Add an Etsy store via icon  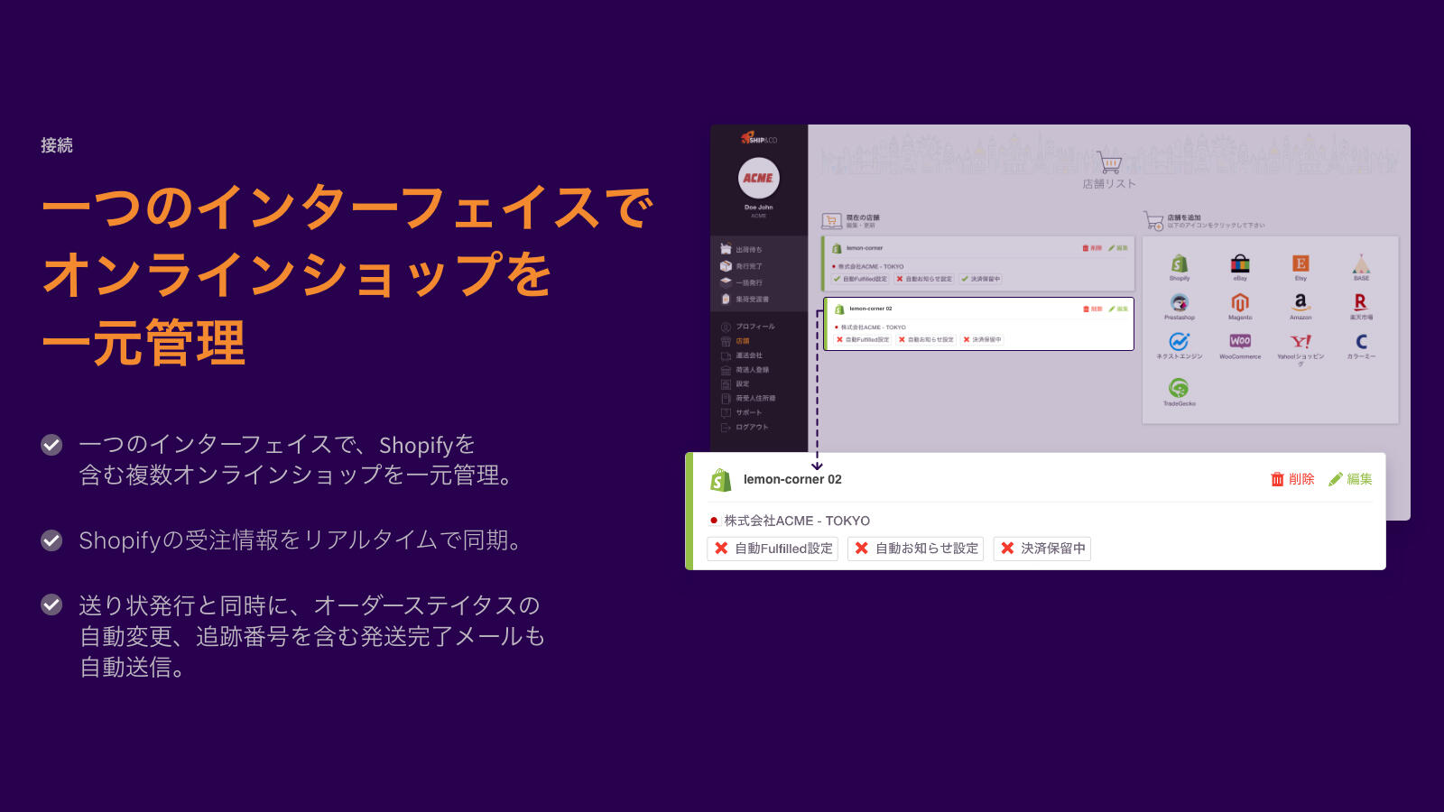point(1301,264)
